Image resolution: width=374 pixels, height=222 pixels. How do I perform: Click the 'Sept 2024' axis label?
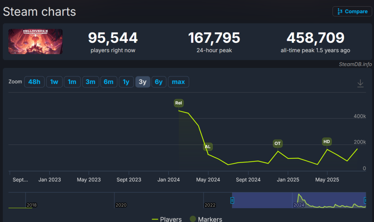click(248, 180)
